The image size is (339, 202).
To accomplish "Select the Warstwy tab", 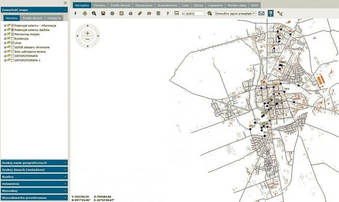I will (12, 18).
